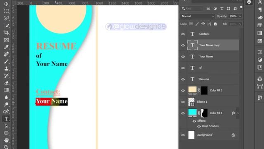This screenshot has height=149, width=264.
Task: Hide the Color Fill 2 layer
Action: click(183, 91)
